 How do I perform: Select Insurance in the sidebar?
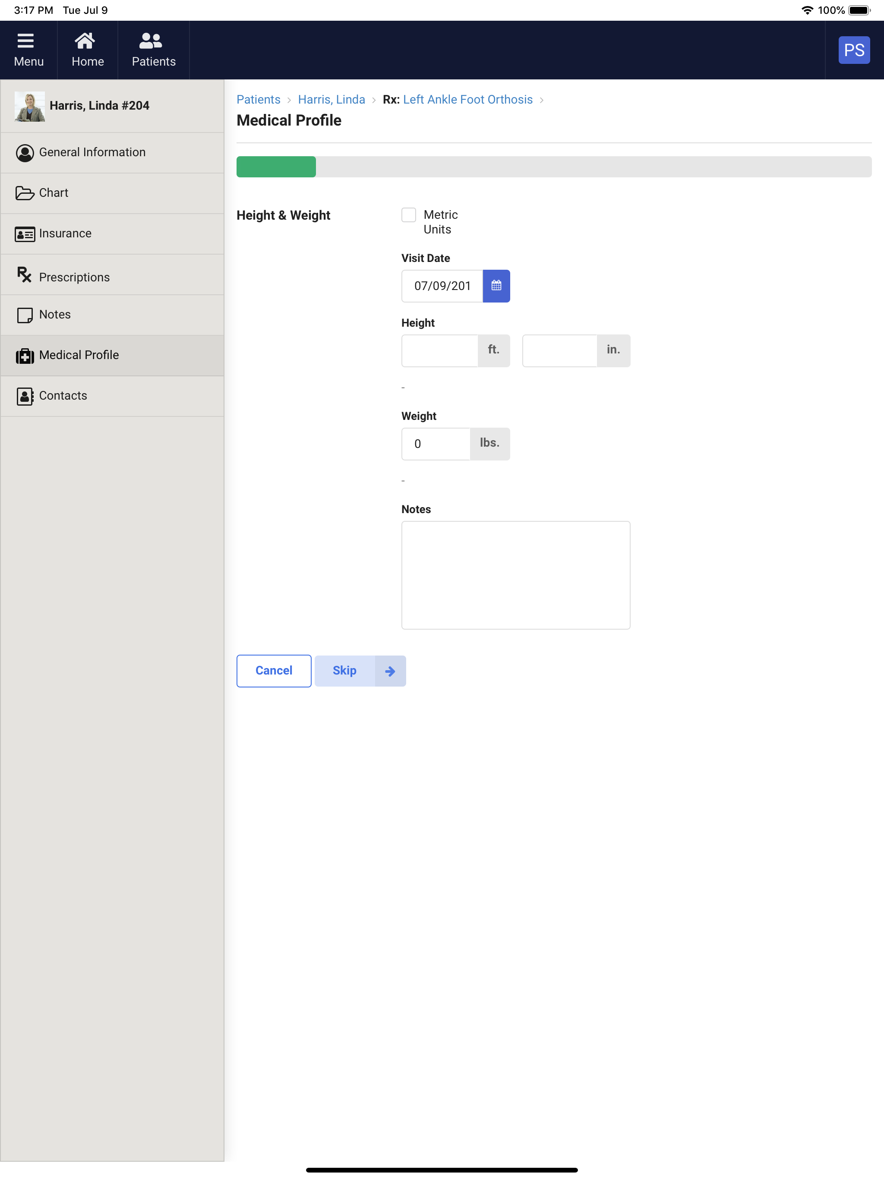(113, 233)
